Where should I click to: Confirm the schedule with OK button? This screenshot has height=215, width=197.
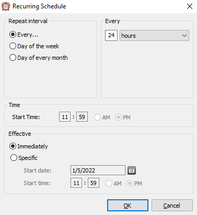[128, 206]
